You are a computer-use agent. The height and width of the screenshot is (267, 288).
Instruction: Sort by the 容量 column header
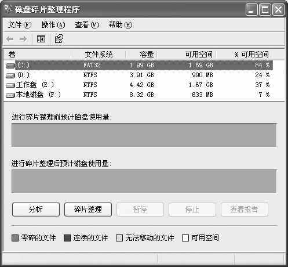coord(141,55)
